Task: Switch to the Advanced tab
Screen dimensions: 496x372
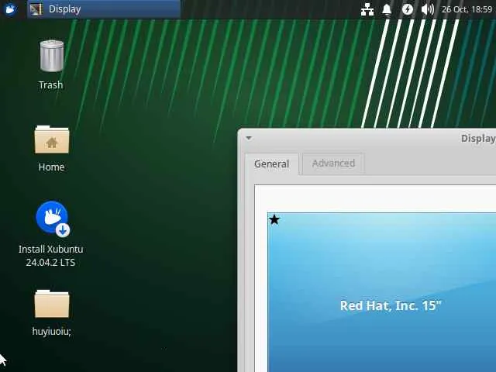Action: 333,164
